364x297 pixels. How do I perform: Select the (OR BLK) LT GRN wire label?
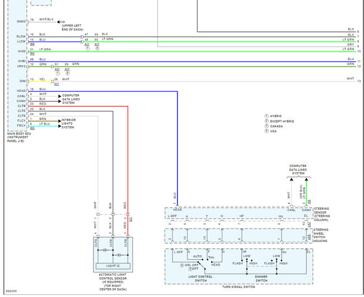pos(302,192)
